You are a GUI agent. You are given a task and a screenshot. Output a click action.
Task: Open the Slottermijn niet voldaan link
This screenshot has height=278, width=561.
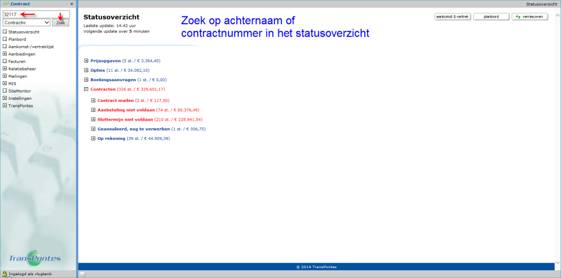pyautogui.click(x=125, y=120)
